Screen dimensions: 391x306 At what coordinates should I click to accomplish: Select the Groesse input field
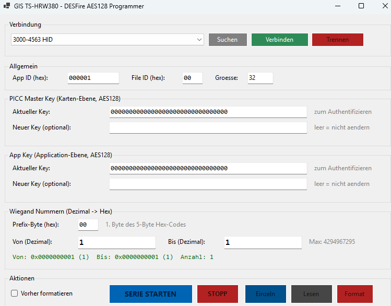(x=260, y=78)
